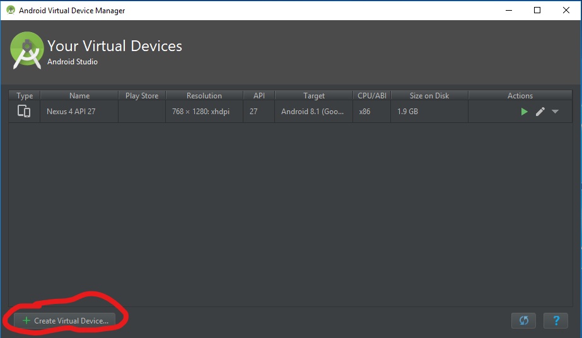Launch the Nexus 4 API 27 emulator
The image size is (582, 338).
coord(524,112)
